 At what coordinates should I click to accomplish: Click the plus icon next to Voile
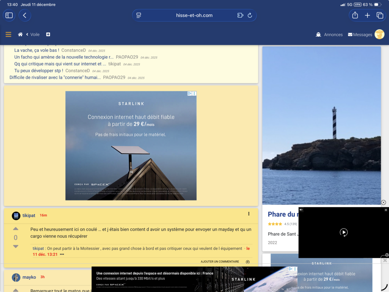tap(48, 35)
